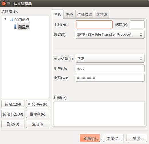This screenshot has height=144, width=149.
Task: Select the 常规 tab
Action: pyautogui.click(x=58, y=14)
